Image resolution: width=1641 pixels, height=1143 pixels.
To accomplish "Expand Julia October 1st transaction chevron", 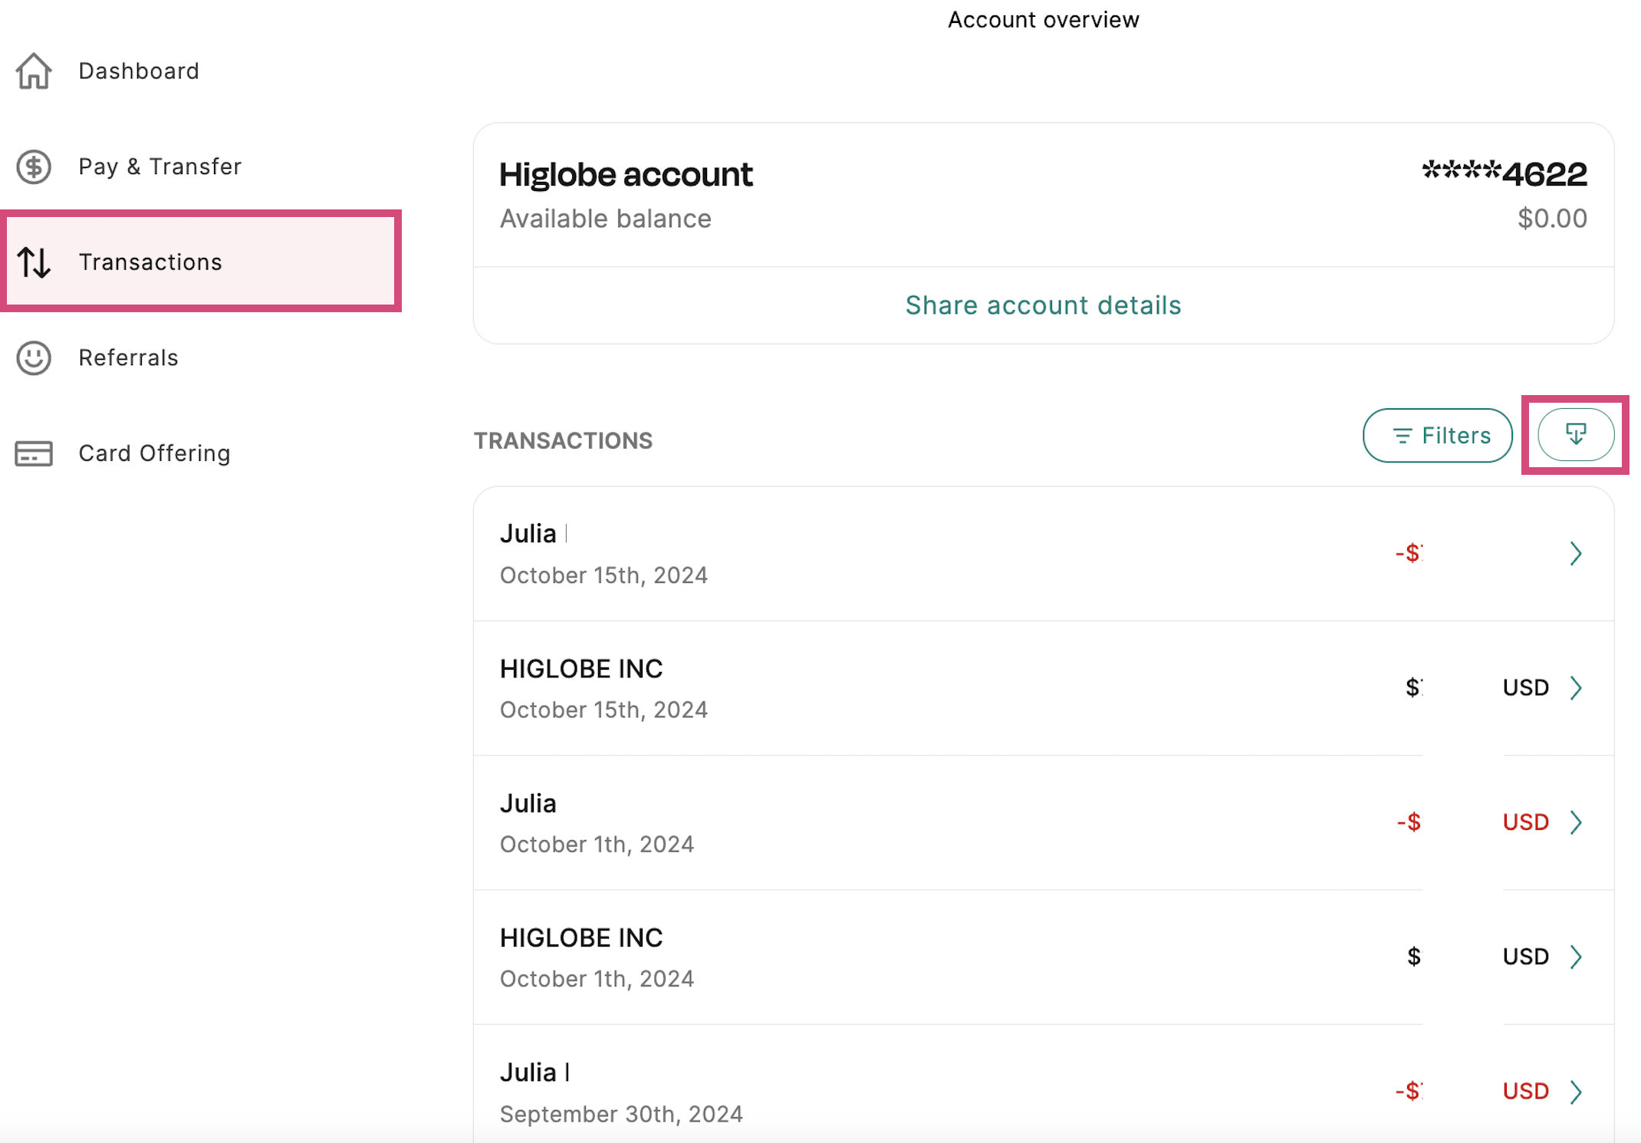I will point(1575,822).
